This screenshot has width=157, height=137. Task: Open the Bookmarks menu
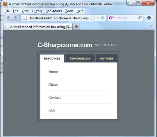pyautogui.click(x=54, y=11)
